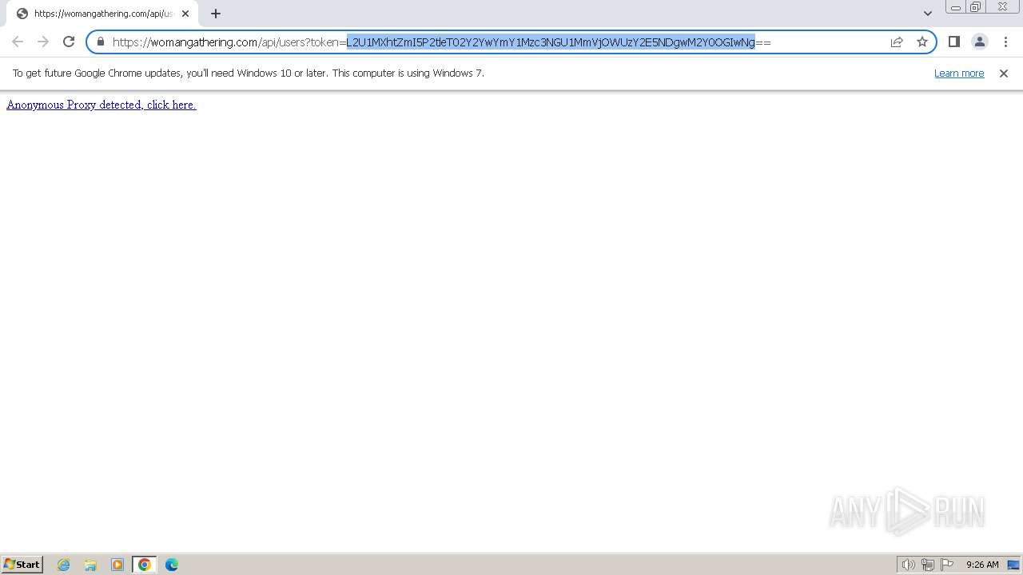The width and height of the screenshot is (1023, 575).
Task: Share this page icon in address bar
Action: (x=897, y=42)
